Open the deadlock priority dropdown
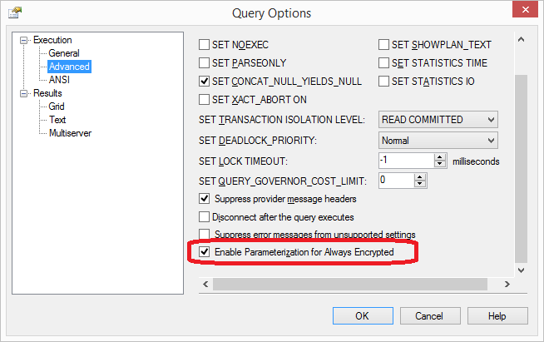The height and width of the screenshot is (342, 544). pyautogui.click(x=489, y=141)
